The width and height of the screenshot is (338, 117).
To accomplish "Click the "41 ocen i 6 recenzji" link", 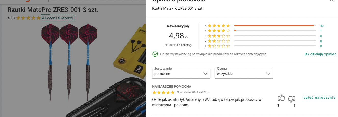I will pyautogui.click(x=58, y=18).
